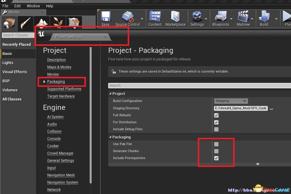Image resolution: width=291 pixels, height=194 pixels.
Task: Open Target Hardware settings
Action: click(x=61, y=96)
